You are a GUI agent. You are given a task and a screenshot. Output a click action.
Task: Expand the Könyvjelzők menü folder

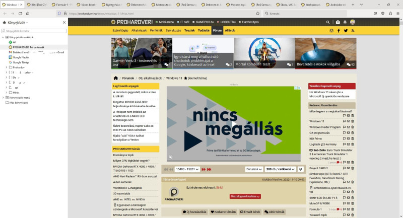[3, 98]
